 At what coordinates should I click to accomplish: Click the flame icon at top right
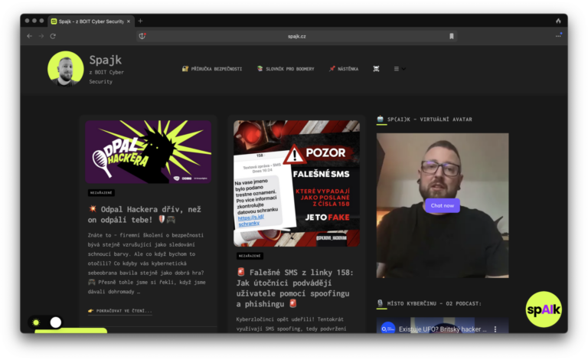coord(558,21)
